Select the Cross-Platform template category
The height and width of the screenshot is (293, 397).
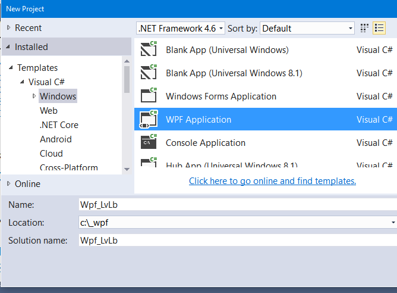pos(68,167)
